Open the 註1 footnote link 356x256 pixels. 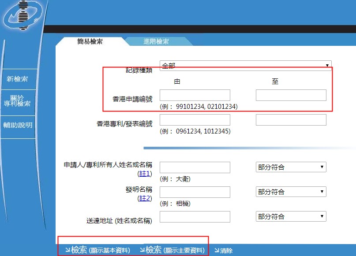[x=145, y=174]
